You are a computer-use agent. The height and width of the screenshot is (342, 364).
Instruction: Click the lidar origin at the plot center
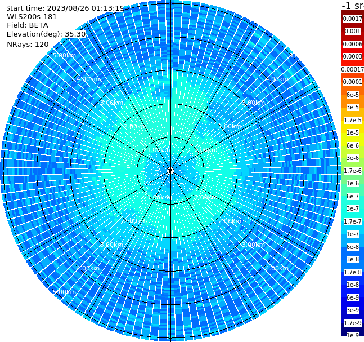(170, 171)
